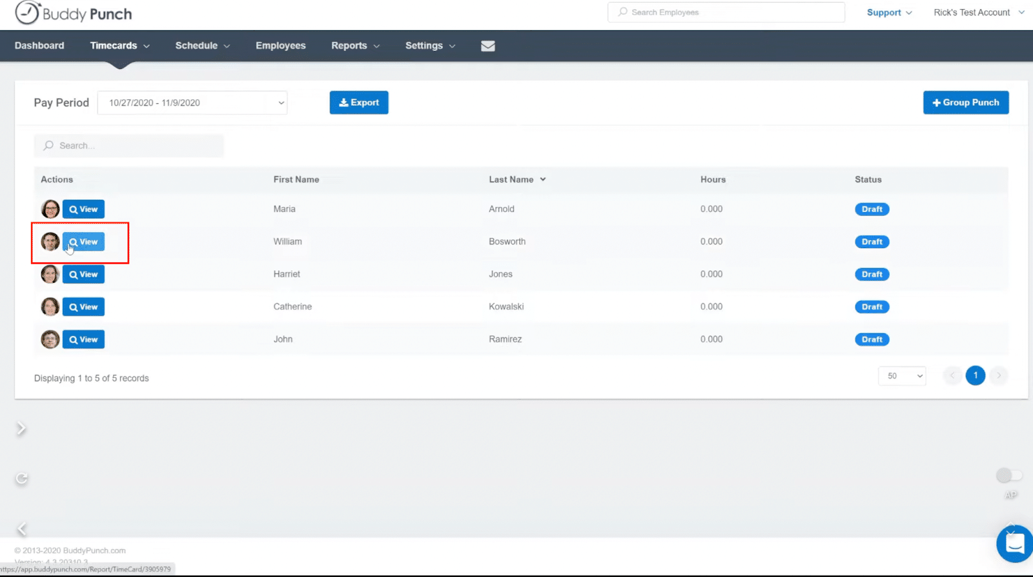Click Catherine Kowalski's avatar photo
The width and height of the screenshot is (1033, 577).
coord(50,307)
